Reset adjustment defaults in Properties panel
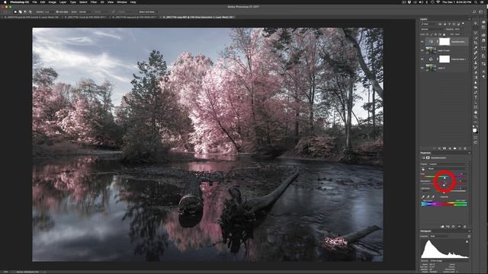Image resolution: width=488 pixels, height=274 pixels. 454,227
